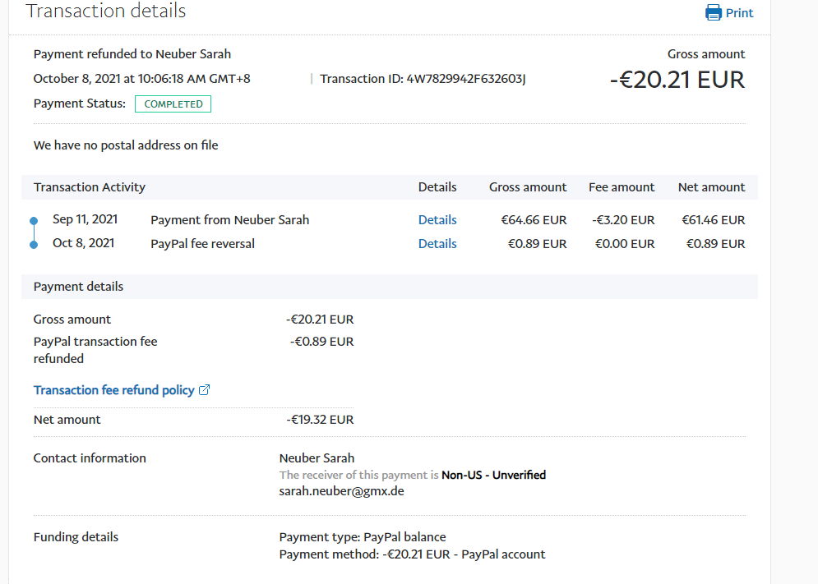The width and height of the screenshot is (818, 584).
Task: Click the -€19.32 EUR net amount value
Action: tap(320, 420)
